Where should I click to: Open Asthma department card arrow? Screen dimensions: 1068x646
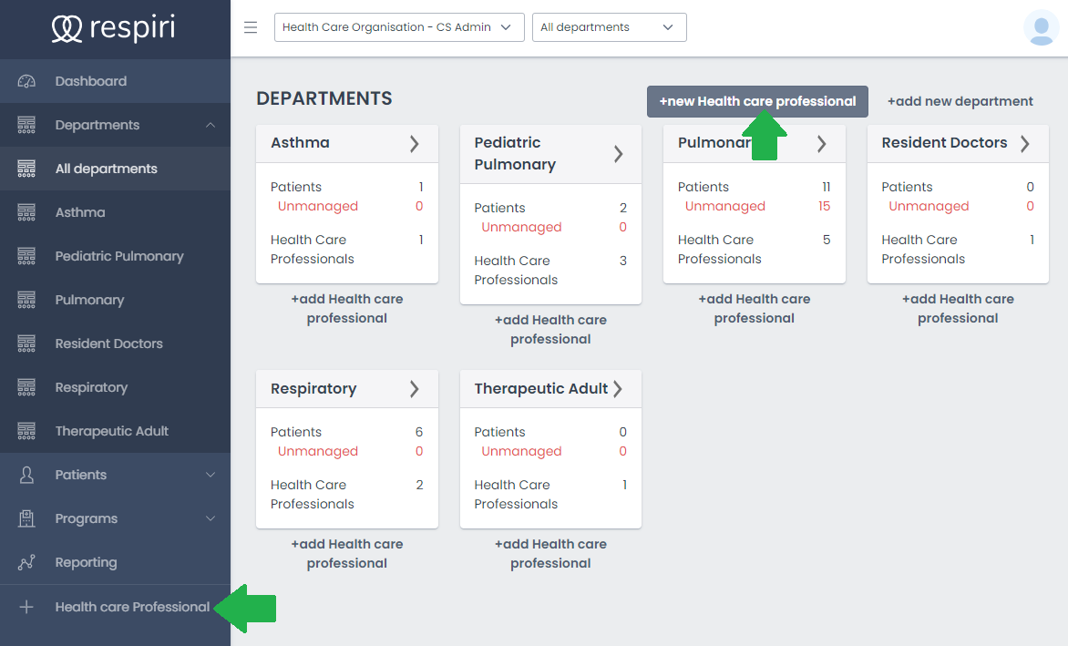(414, 143)
